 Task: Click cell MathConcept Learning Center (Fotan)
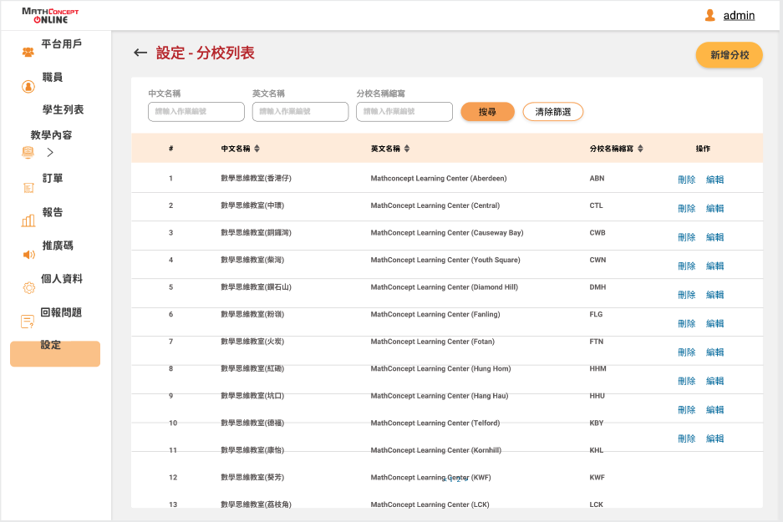point(433,342)
